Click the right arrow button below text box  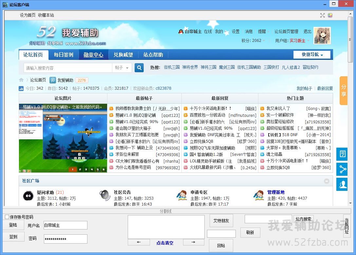coord(194,242)
